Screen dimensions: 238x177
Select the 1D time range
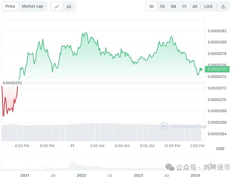coord(151,6)
